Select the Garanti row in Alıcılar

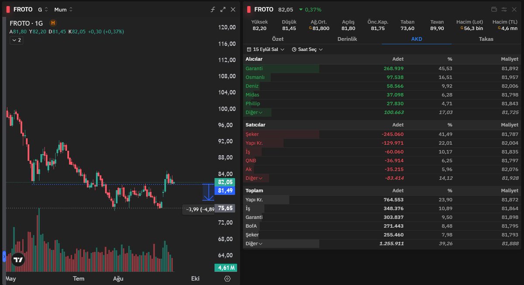click(382, 69)
